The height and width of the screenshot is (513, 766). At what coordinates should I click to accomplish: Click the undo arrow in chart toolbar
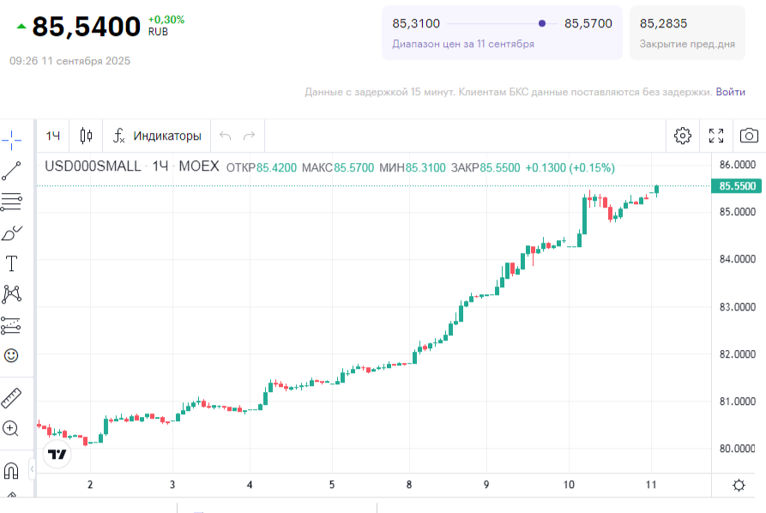(x=226, y=136)
